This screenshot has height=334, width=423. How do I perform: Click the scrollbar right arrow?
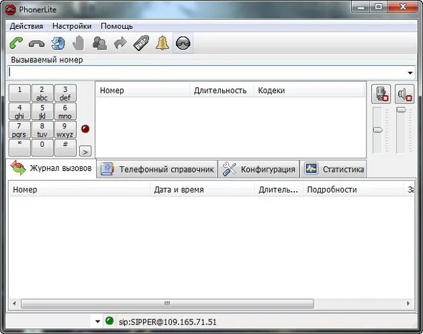(408, 303)
